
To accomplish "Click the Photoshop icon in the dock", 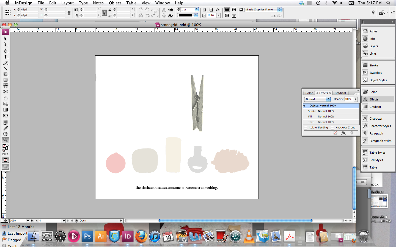I will point(87,236).
